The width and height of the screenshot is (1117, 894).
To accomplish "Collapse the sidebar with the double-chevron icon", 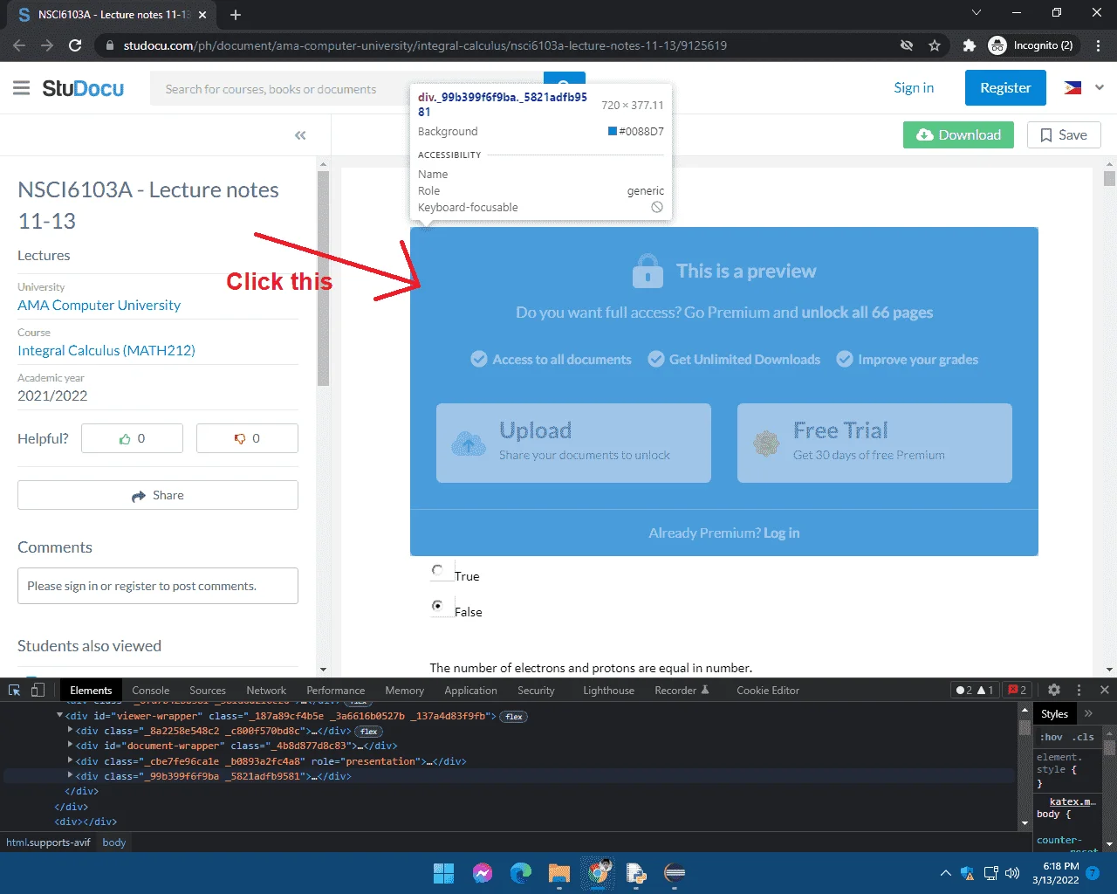I will 300,135.
